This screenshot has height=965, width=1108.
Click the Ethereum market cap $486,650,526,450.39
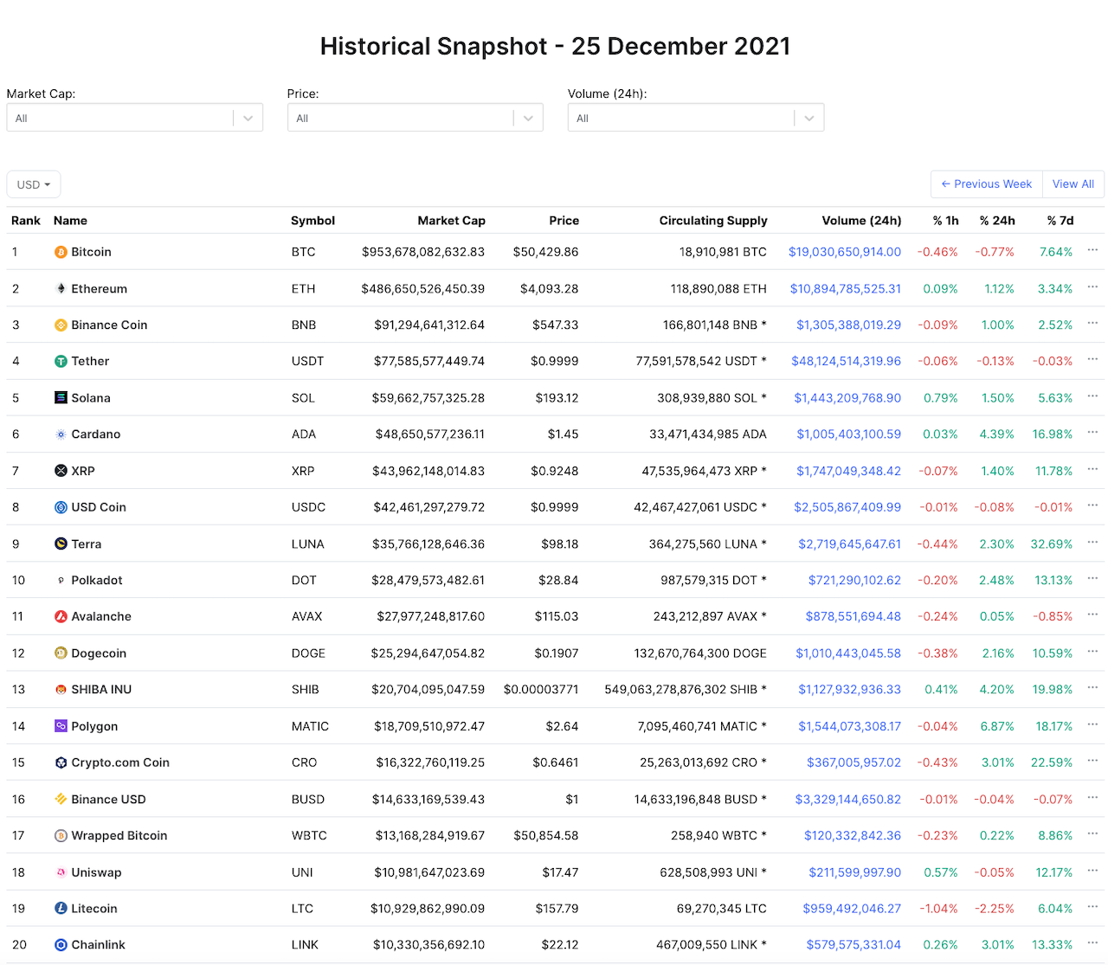coord(423,288)
